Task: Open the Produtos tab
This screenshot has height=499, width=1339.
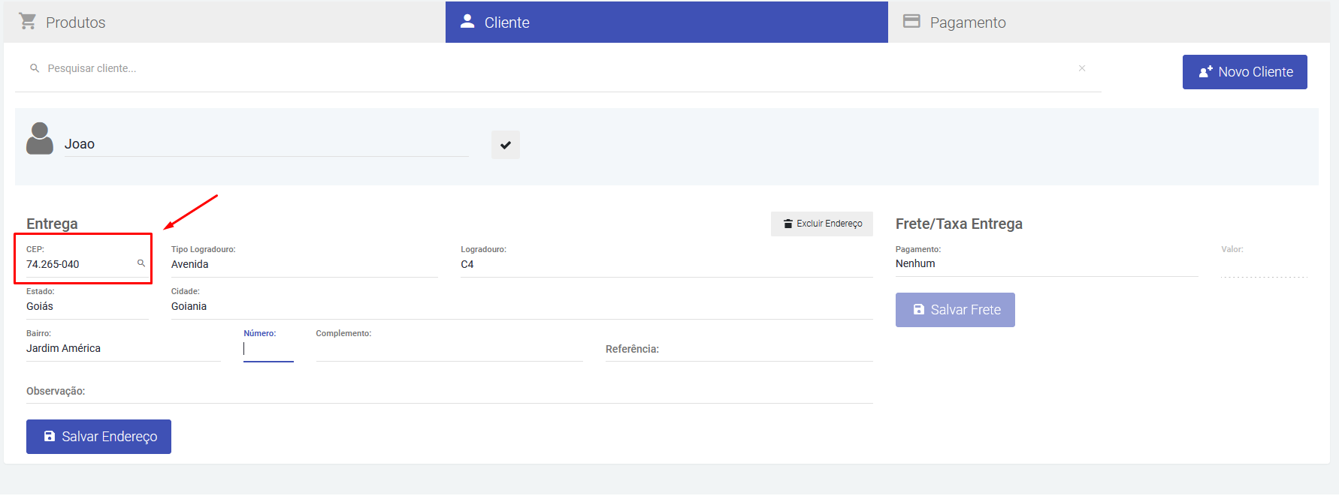Action: point(75,23)
